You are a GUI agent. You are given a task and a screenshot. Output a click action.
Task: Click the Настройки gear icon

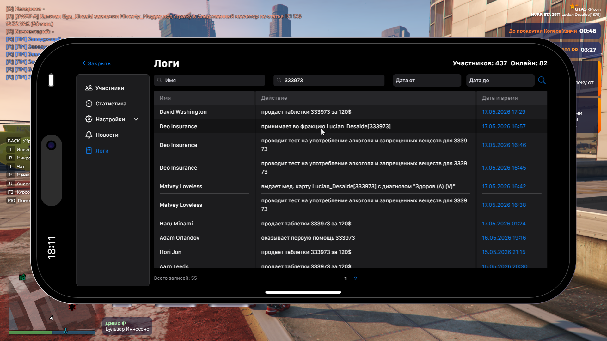pos(89,119)
